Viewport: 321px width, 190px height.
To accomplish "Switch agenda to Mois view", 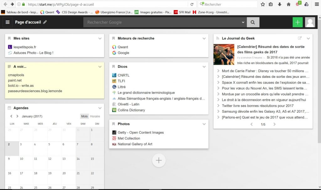I will pos(84,116).
